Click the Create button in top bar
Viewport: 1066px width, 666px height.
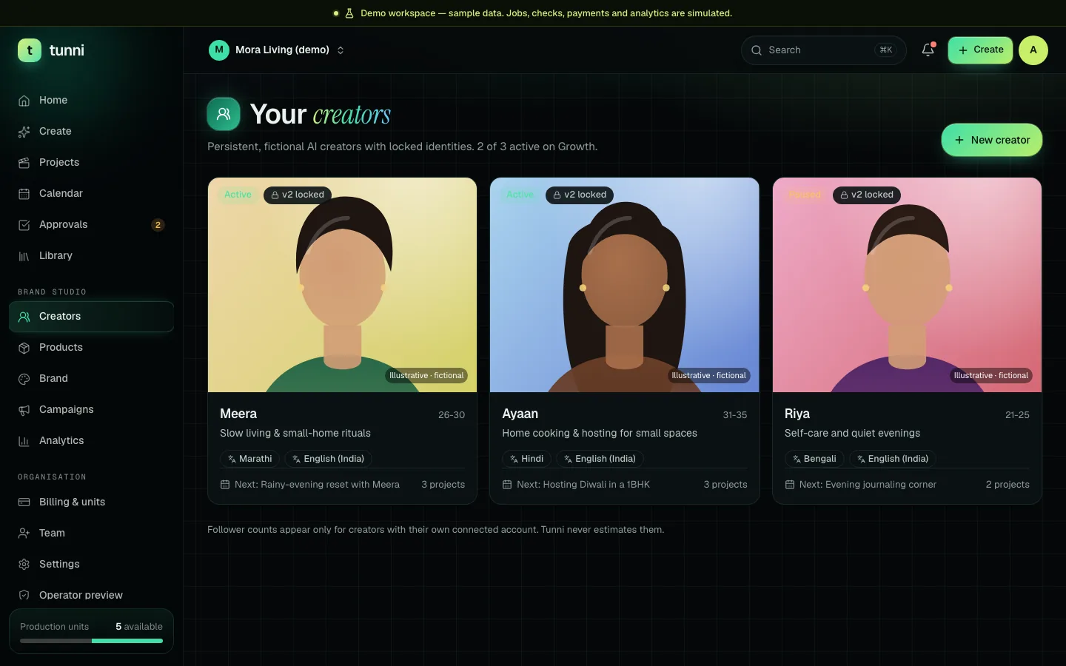(x=980, y=50)
